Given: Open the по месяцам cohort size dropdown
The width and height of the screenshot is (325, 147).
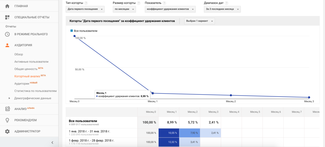Looking at the screenshot, I should (x=124, y=10).
